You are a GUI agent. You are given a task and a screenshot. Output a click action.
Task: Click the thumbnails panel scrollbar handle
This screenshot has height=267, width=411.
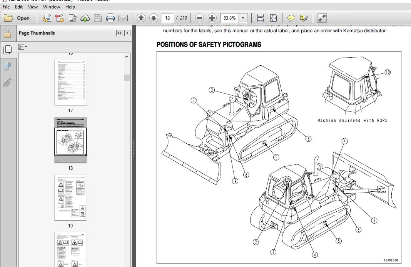point(127,78)
